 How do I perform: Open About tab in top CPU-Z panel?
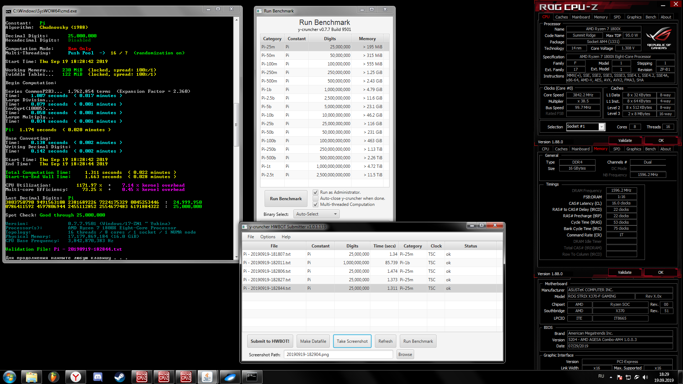[666, 17]
